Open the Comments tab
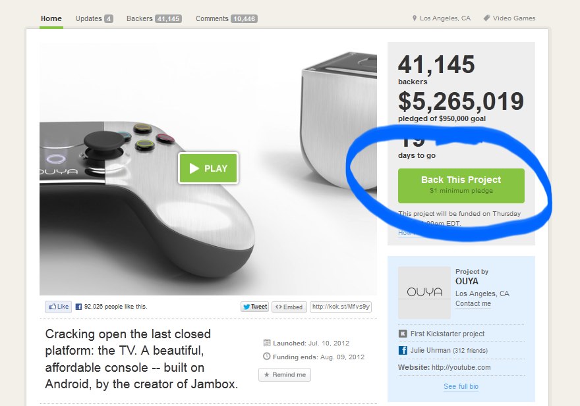This screenshot has width=580, height=406. (226, 19)
